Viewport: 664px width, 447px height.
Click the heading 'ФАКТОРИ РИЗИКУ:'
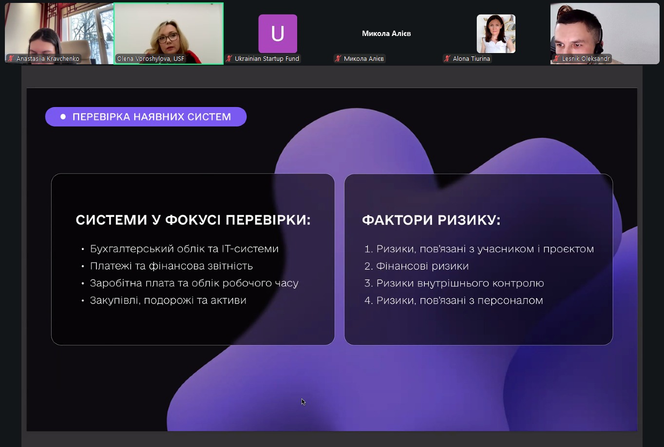click(431, 220)
